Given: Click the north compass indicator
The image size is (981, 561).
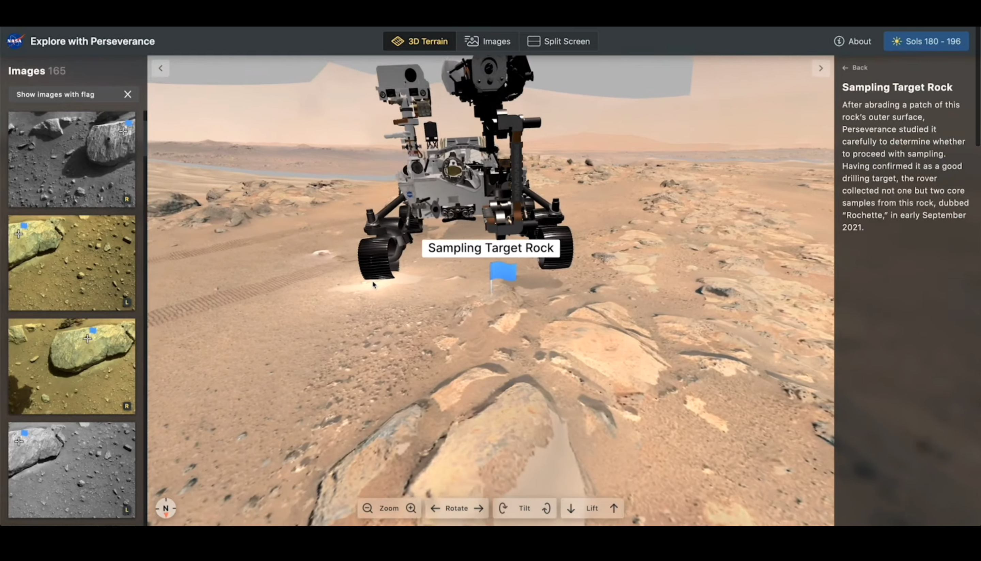Looking at the screenshot, I should tap(166, 509).
